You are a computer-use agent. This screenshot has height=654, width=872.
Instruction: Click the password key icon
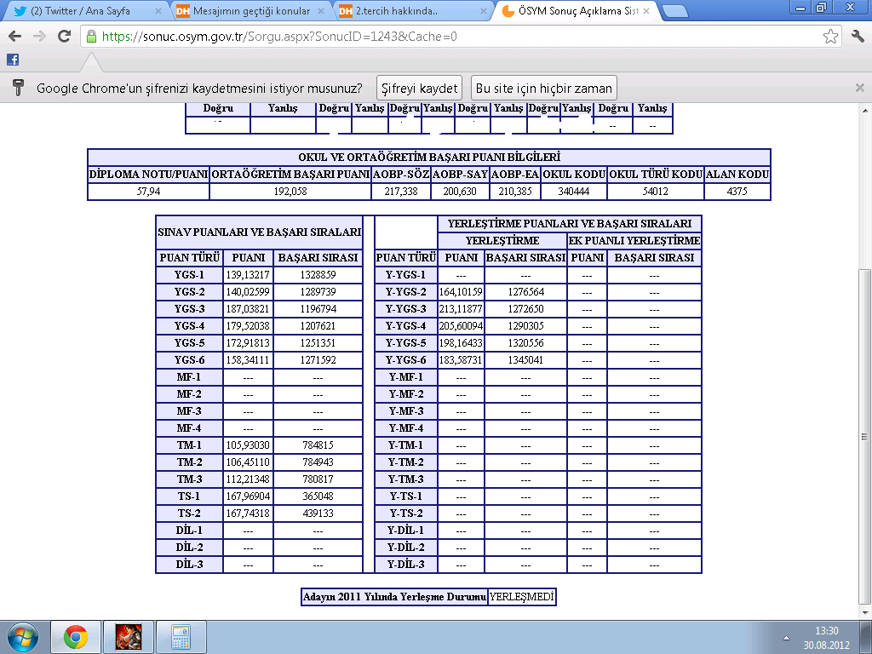pyautogui.click(x=18, y=88)
